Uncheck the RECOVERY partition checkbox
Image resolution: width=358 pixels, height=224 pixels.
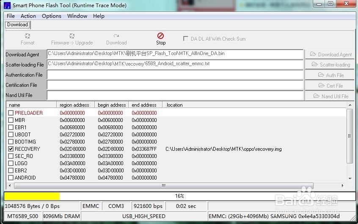point(11,149)
